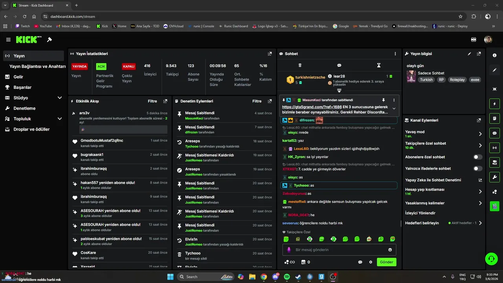The width and height of the screenshot is (503, 283).
Task: Click the wrench icon in right sidebar
Action: click(494, 177)
